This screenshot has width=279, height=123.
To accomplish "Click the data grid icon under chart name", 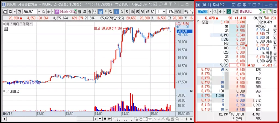I will (6, 29).
